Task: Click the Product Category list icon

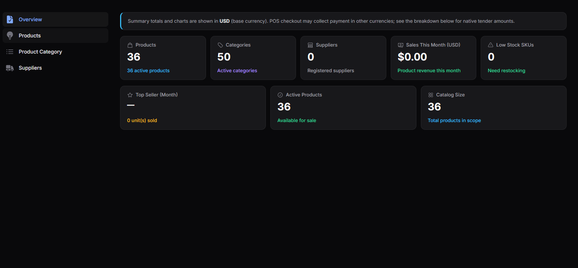Action: point(10,52)
